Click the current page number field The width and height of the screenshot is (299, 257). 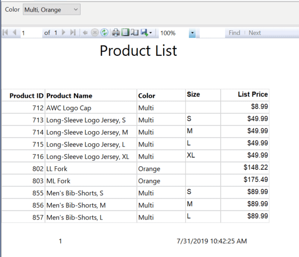point(31,33)
